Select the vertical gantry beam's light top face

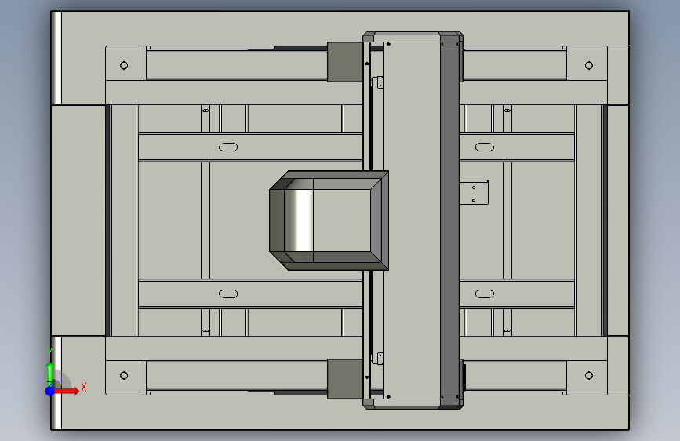point(412,220)
